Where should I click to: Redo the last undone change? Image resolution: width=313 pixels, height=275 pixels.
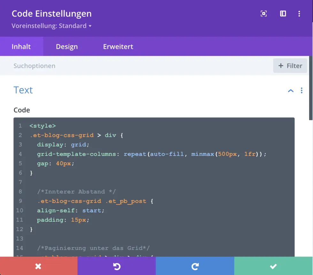click(195, 266)
